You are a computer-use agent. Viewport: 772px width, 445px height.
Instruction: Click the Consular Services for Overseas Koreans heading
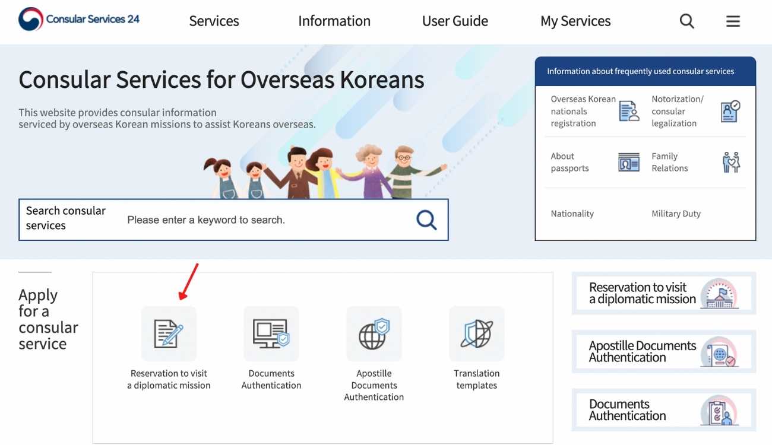(x=222, y=80)
